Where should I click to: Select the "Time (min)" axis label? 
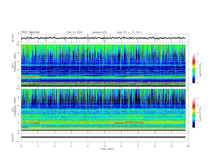[107, 149]
